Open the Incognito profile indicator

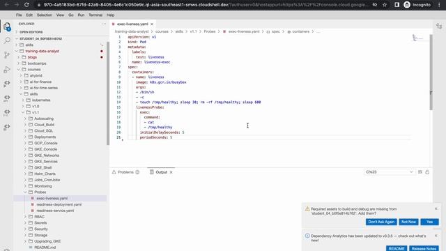click(417, 5)
